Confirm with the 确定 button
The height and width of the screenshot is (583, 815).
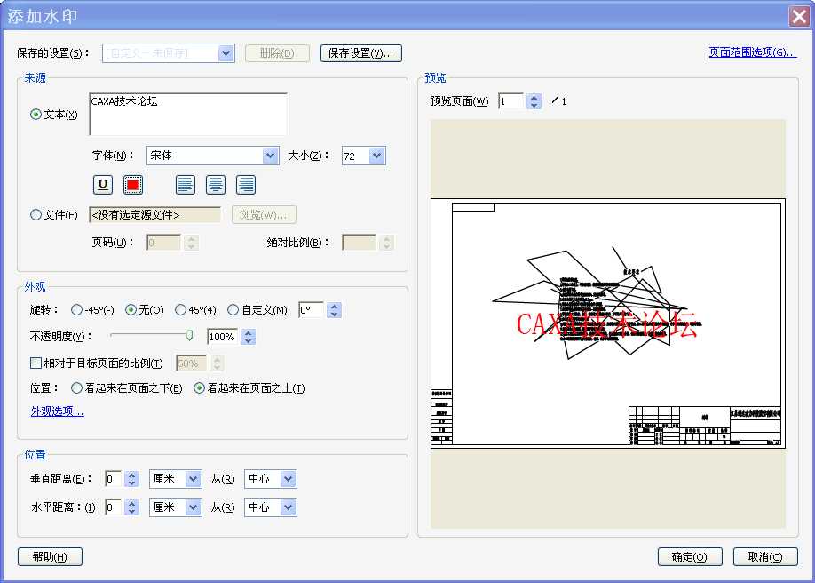[x=690, y=556]
